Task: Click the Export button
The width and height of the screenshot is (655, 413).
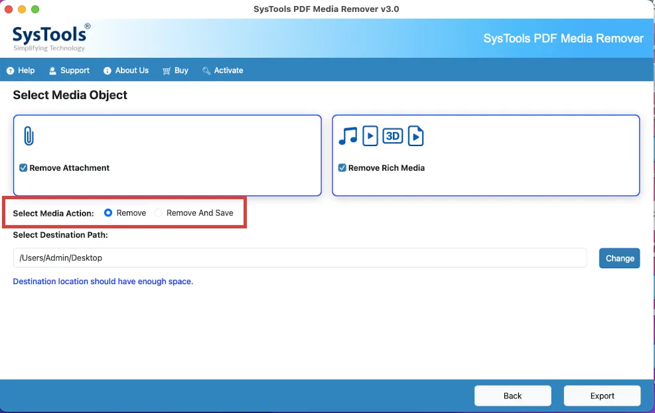Action: [x=602, y=396]
